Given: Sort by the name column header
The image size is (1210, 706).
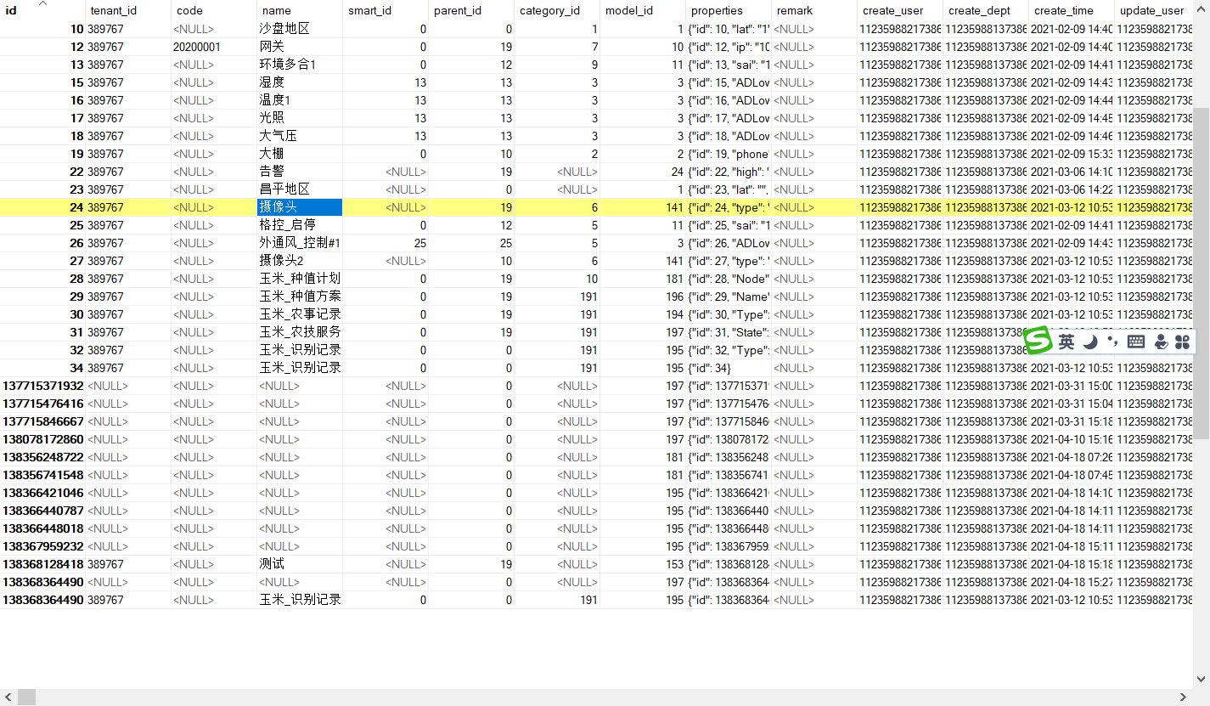Looking at the screenshot, I should click(279, 10).
